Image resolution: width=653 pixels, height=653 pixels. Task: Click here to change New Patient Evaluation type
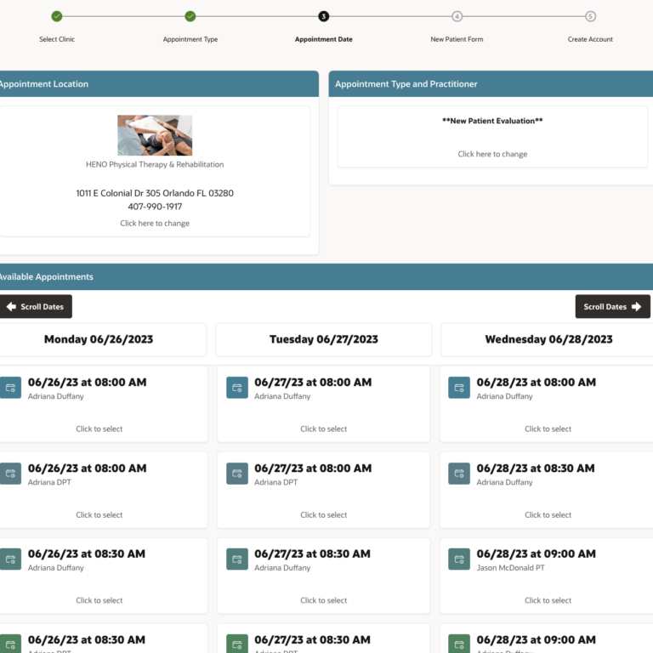tap(492, 154)
